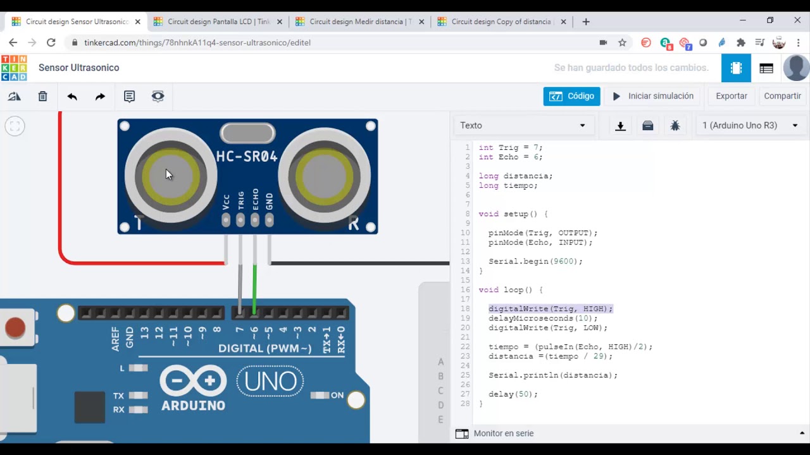
Task: Click the camera icon in the address bar
Action: (x=603, y=42)
